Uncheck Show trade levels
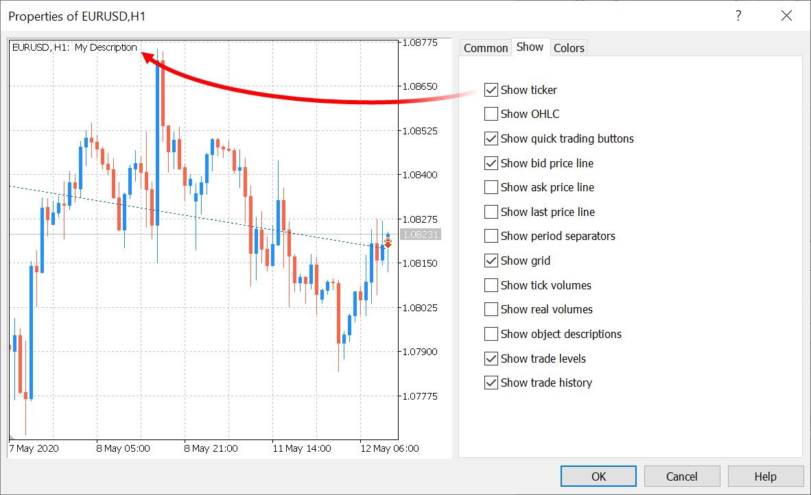This screenshot has width=811, height=495. (491, 359)
